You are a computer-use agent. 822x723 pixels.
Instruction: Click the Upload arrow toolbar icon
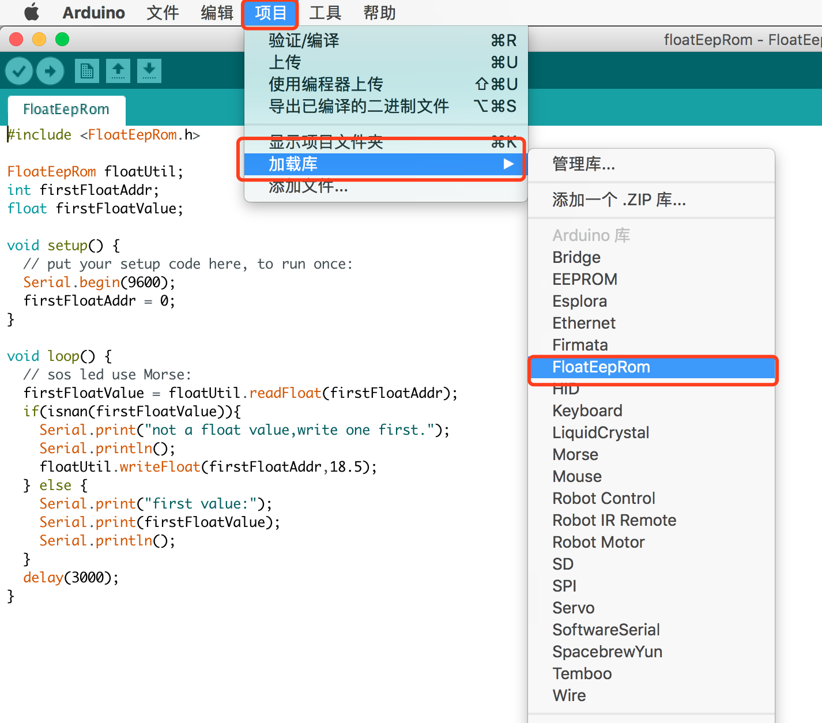50,71
